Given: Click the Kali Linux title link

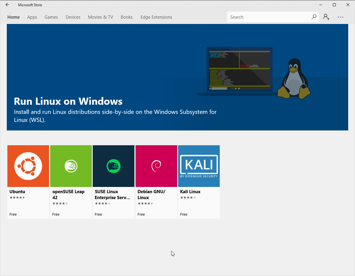Looking at the screenshot, I should [x=190, y=191].
